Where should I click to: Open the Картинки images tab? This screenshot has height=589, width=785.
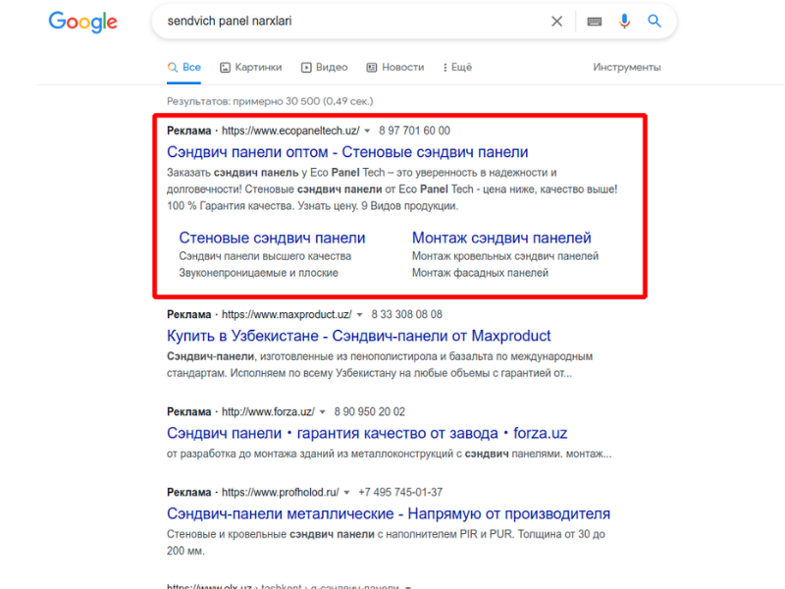[x=251, y=67]
